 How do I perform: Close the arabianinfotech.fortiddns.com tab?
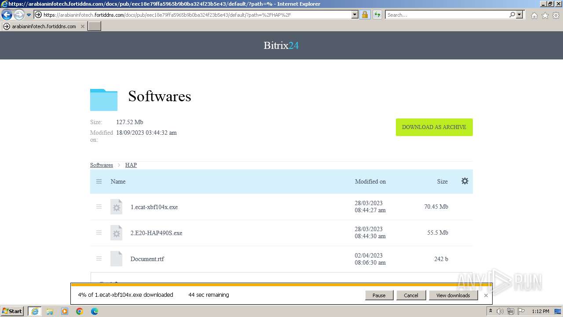click(x=82, y=26)
